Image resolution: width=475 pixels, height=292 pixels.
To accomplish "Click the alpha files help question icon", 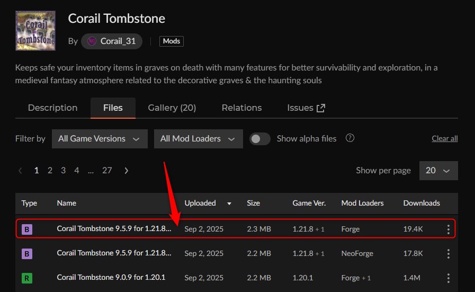I will click(349, 138).
